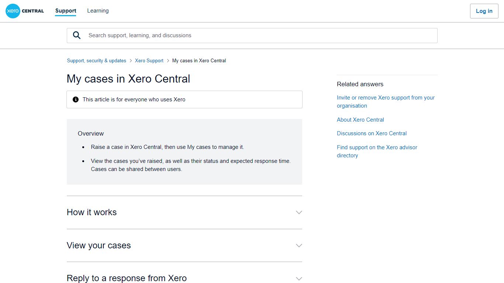Image resolution: width=504 pixels, height=283 pixels.
Task: Click the 'View the cases you've raised' bullet
Action: tap(191, 165)
